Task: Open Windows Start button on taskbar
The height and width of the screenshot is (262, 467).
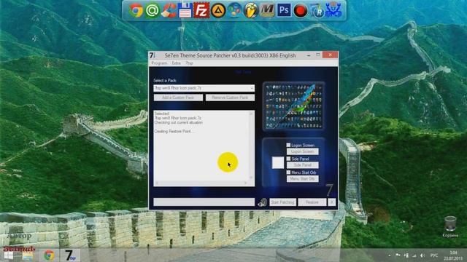Action: click(x=9, y=255)
